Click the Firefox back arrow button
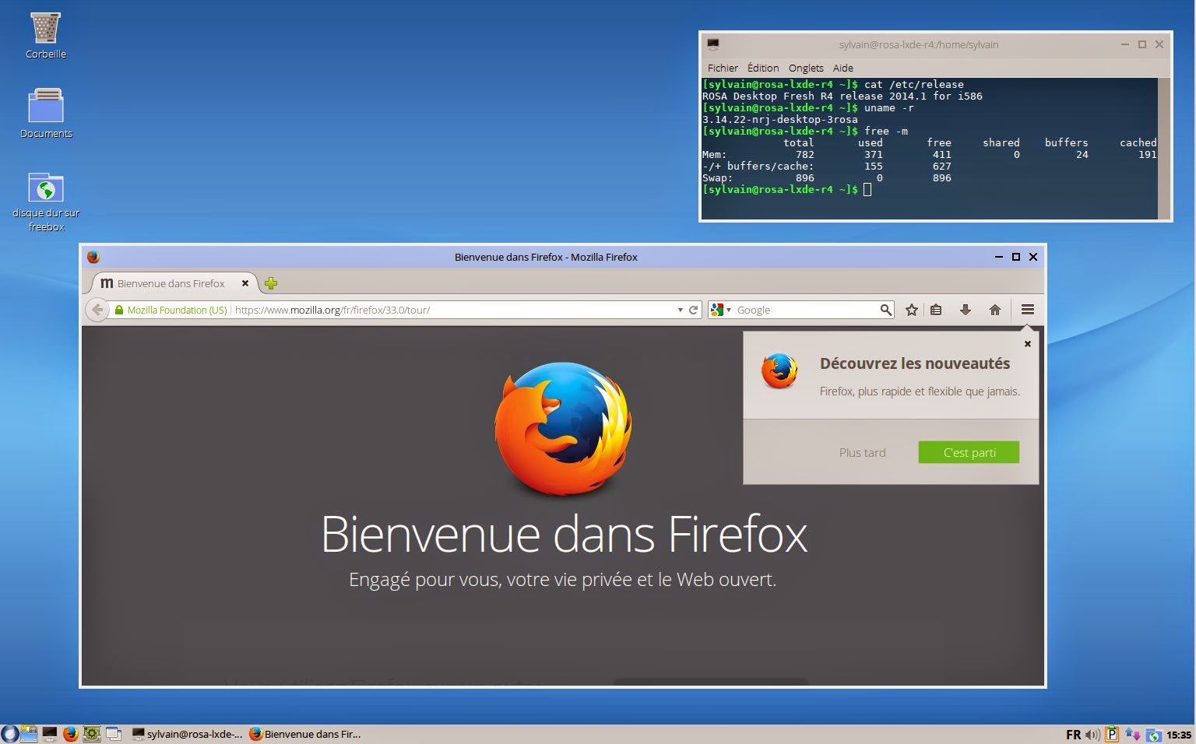1196x744 pixels. [x=97, y=310]
